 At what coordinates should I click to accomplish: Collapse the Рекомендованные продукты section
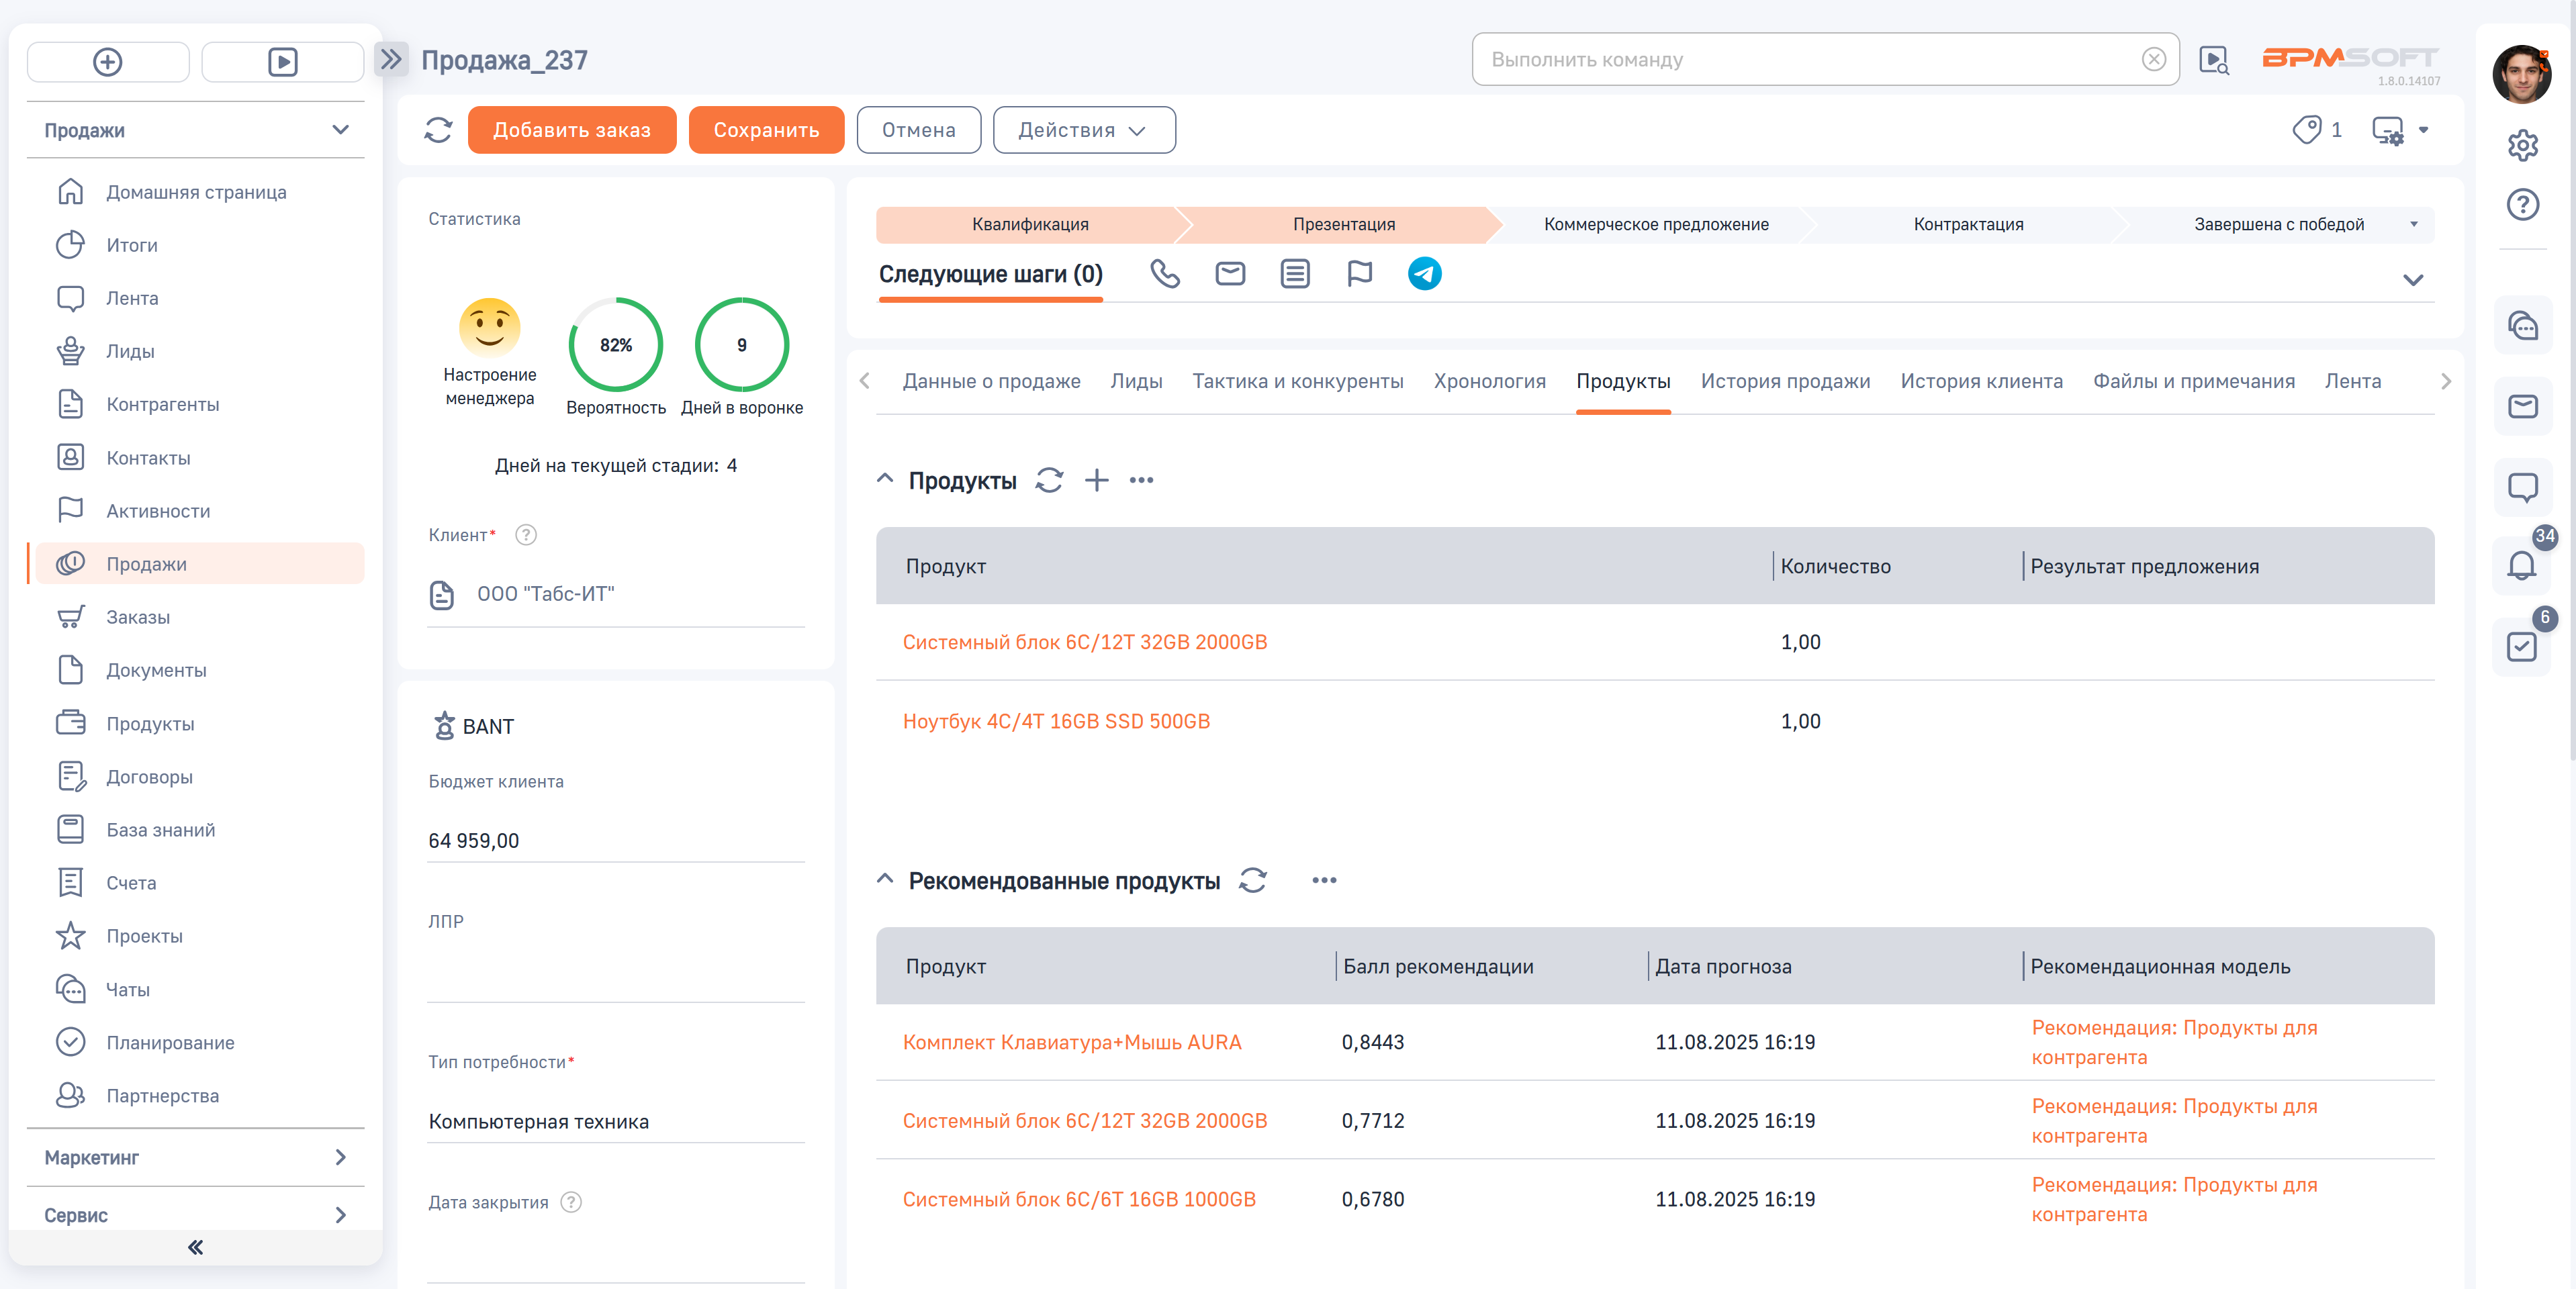point(884,879)
